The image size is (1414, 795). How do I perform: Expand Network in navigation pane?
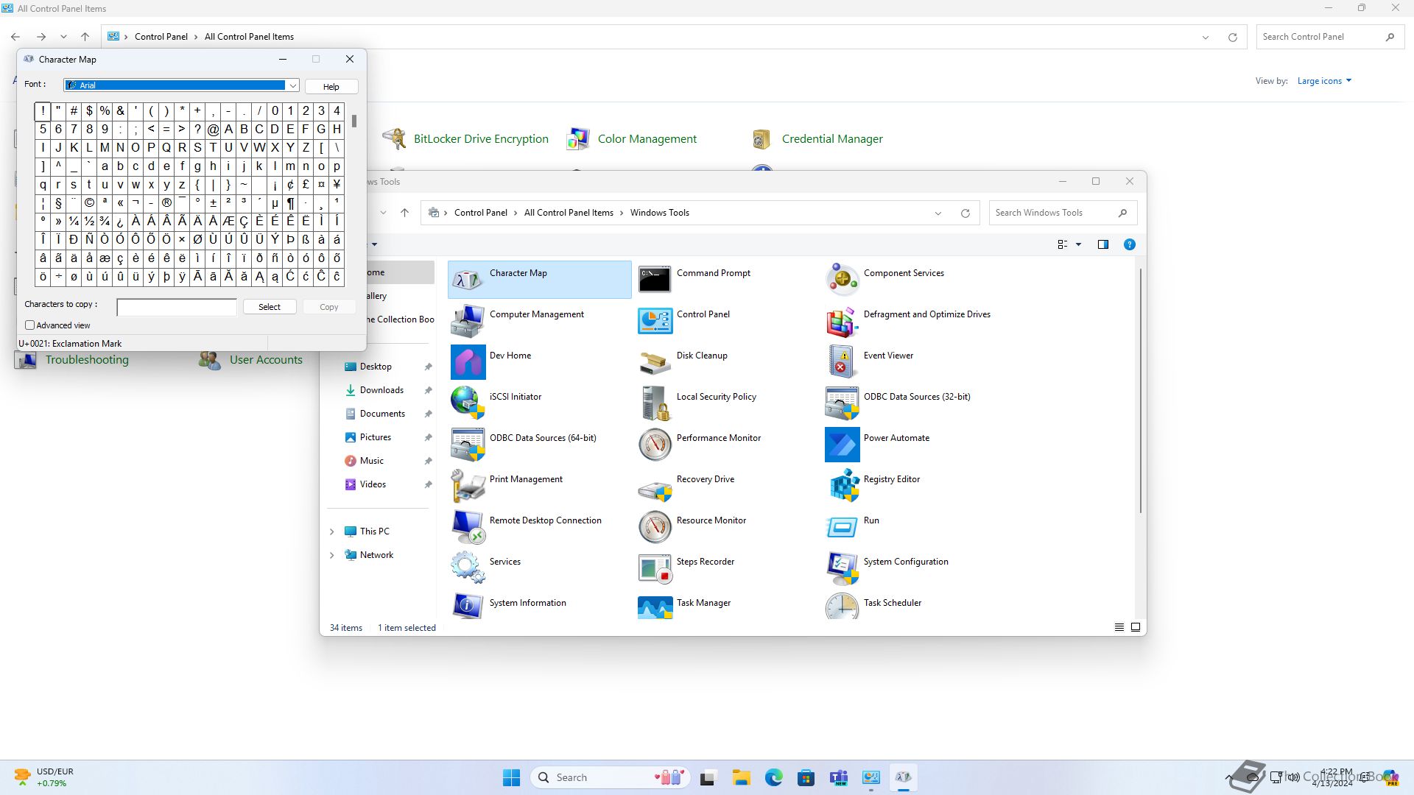pos(331,555)
